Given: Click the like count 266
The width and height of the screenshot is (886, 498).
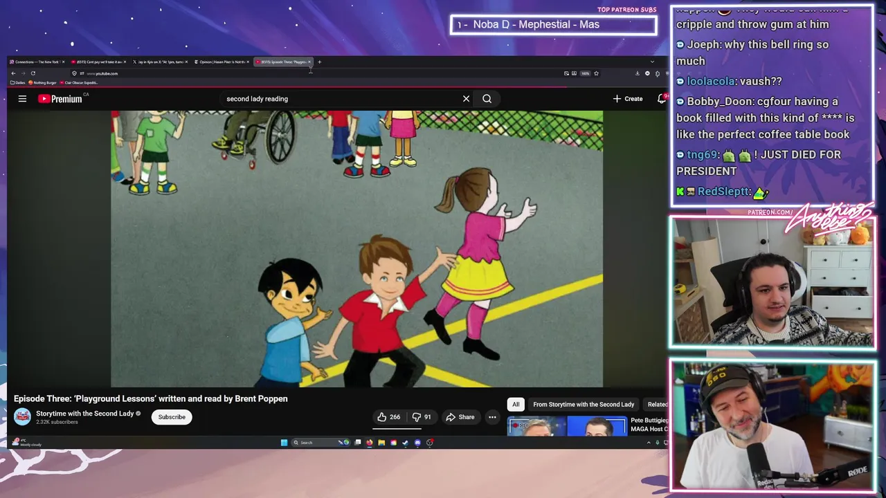Looking at the screenshot, I should pos(395,417).
